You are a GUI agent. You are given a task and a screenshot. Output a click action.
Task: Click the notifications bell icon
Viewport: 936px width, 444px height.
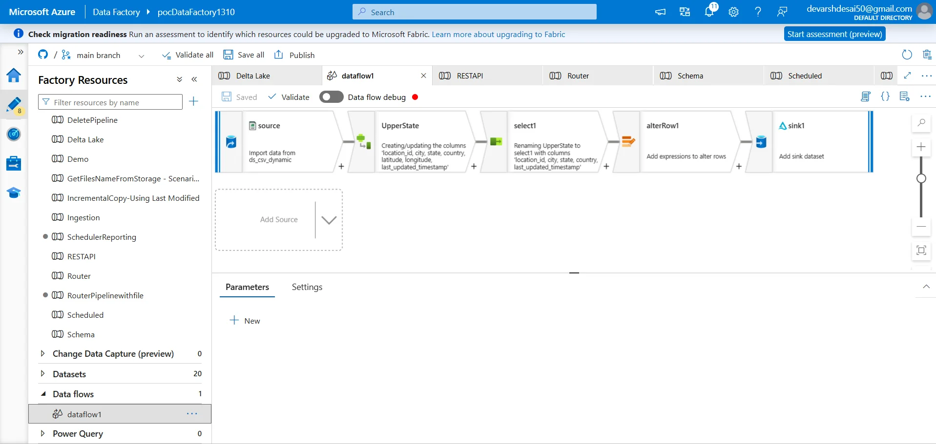click(x=709, y=12)
